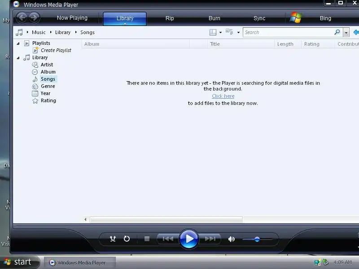
Task: Click the horizontal scrollbar left arrow
Action: pos(85,219)
